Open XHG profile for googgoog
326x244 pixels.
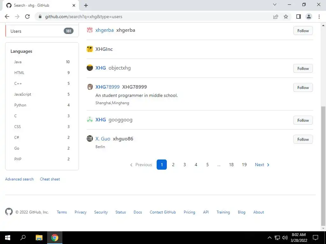(x=101, y=119)
